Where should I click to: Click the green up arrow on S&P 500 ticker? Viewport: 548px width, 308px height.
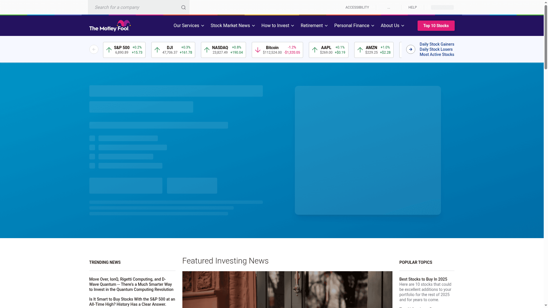(x=108, y=50)
